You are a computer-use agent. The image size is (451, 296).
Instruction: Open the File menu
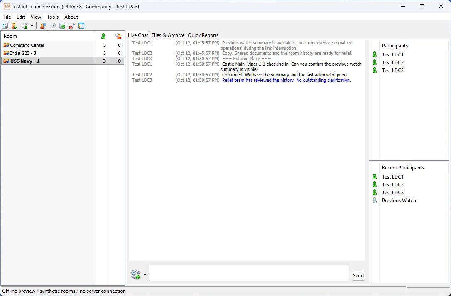[x=7, y=17]
